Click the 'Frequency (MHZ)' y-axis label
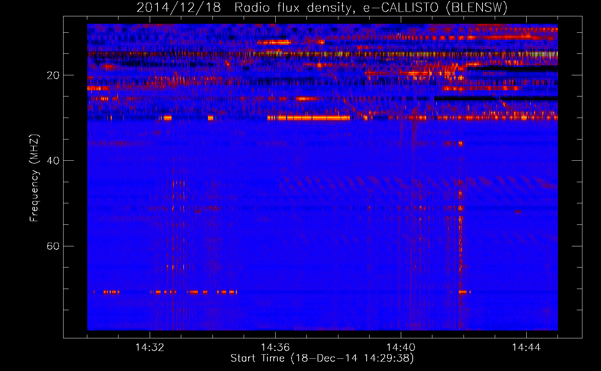Screen dimensions: 601x371 click(34, 178)
